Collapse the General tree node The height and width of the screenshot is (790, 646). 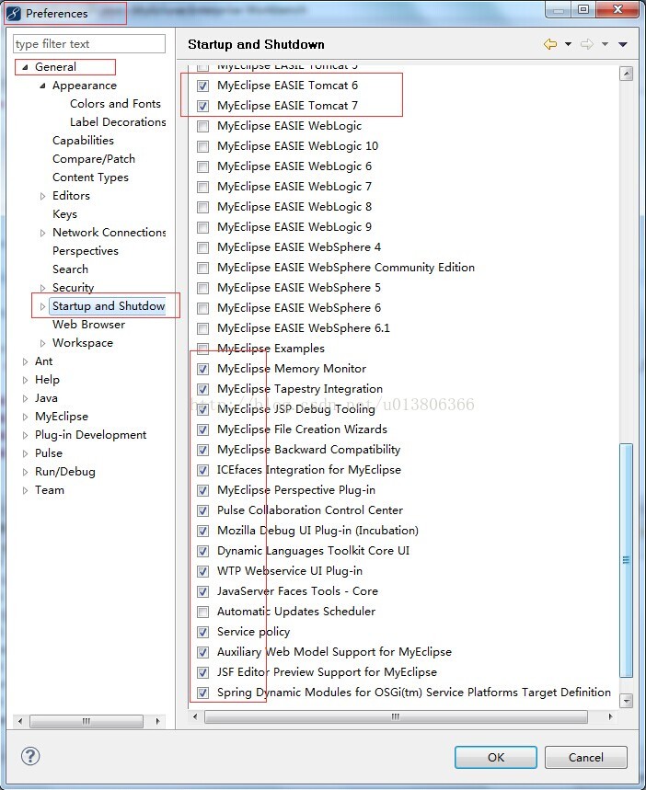25,67
